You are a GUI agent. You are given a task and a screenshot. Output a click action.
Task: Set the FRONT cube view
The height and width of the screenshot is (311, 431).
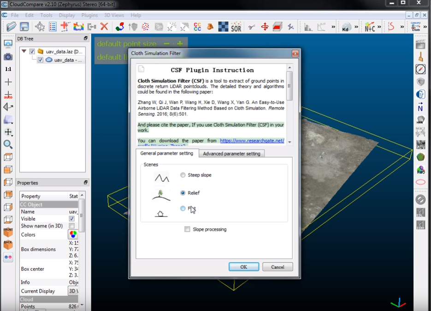point(8,232)
